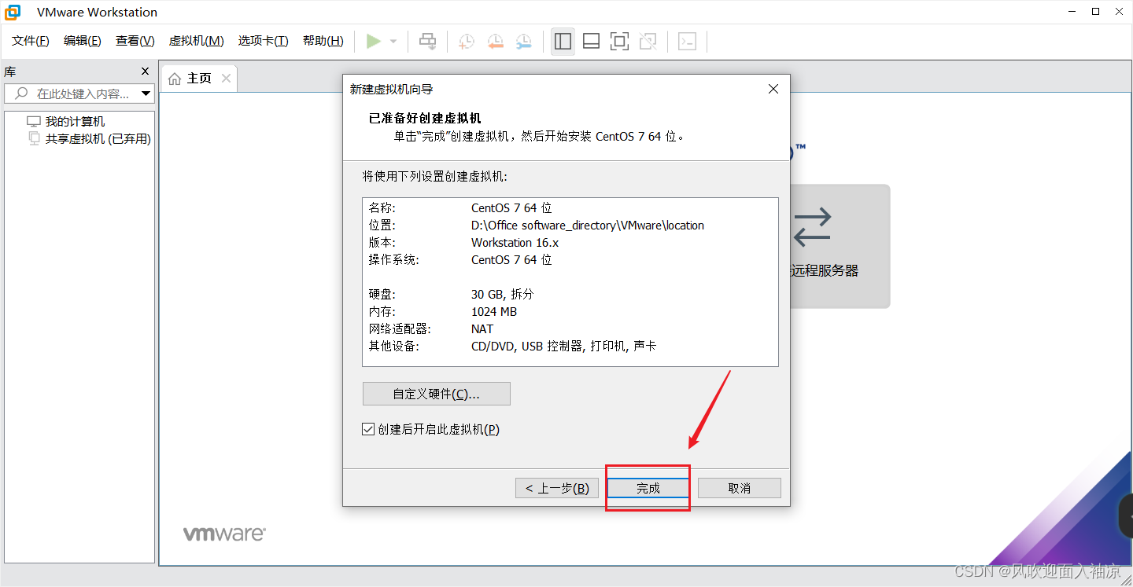Maximize the VMware Workstation window
The image size is (1133, 587).
[x=1095, y=12]
